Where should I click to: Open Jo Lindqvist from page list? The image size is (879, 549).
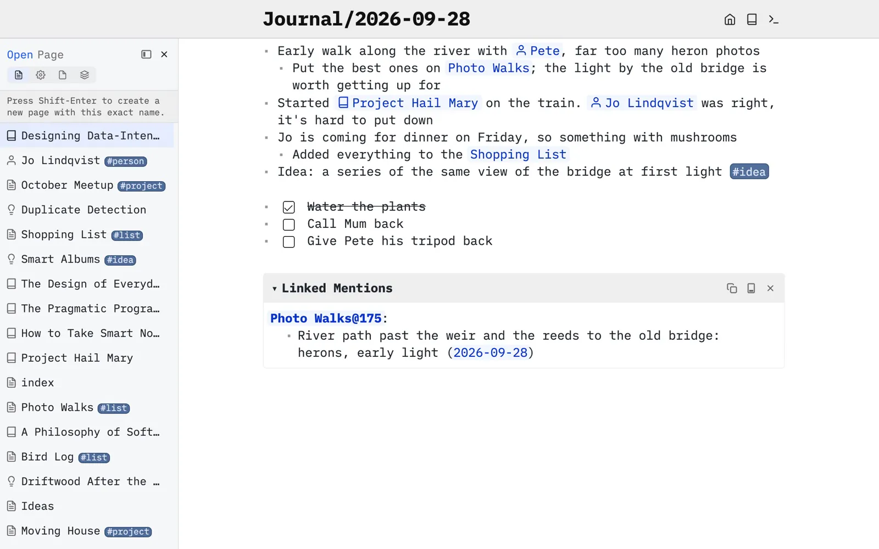[x=87, y=160]
